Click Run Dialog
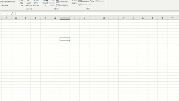Image resolution: width=179 pixels, height=101 pixels. point(62,5)
